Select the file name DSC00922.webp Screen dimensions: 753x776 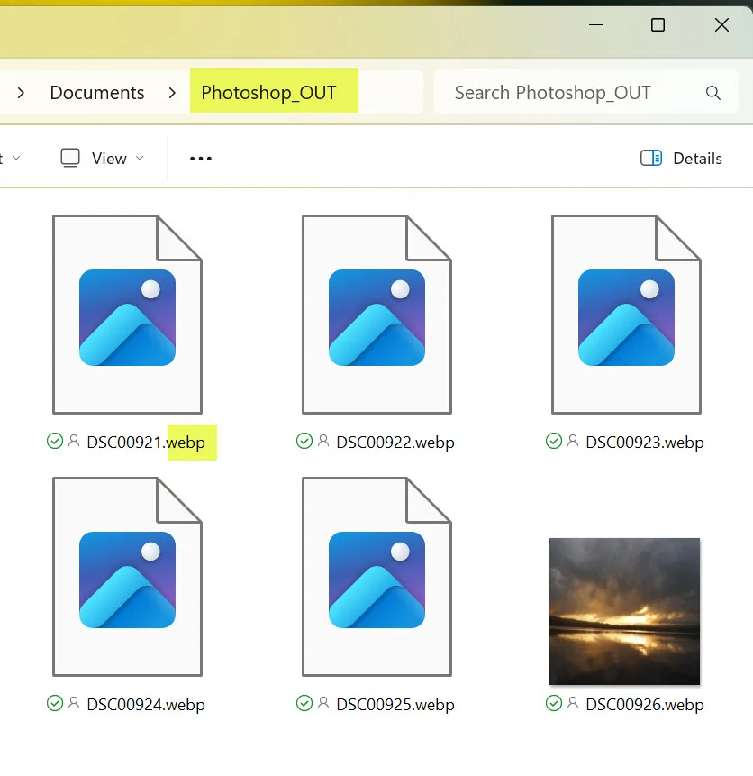[x=395, y=442]
